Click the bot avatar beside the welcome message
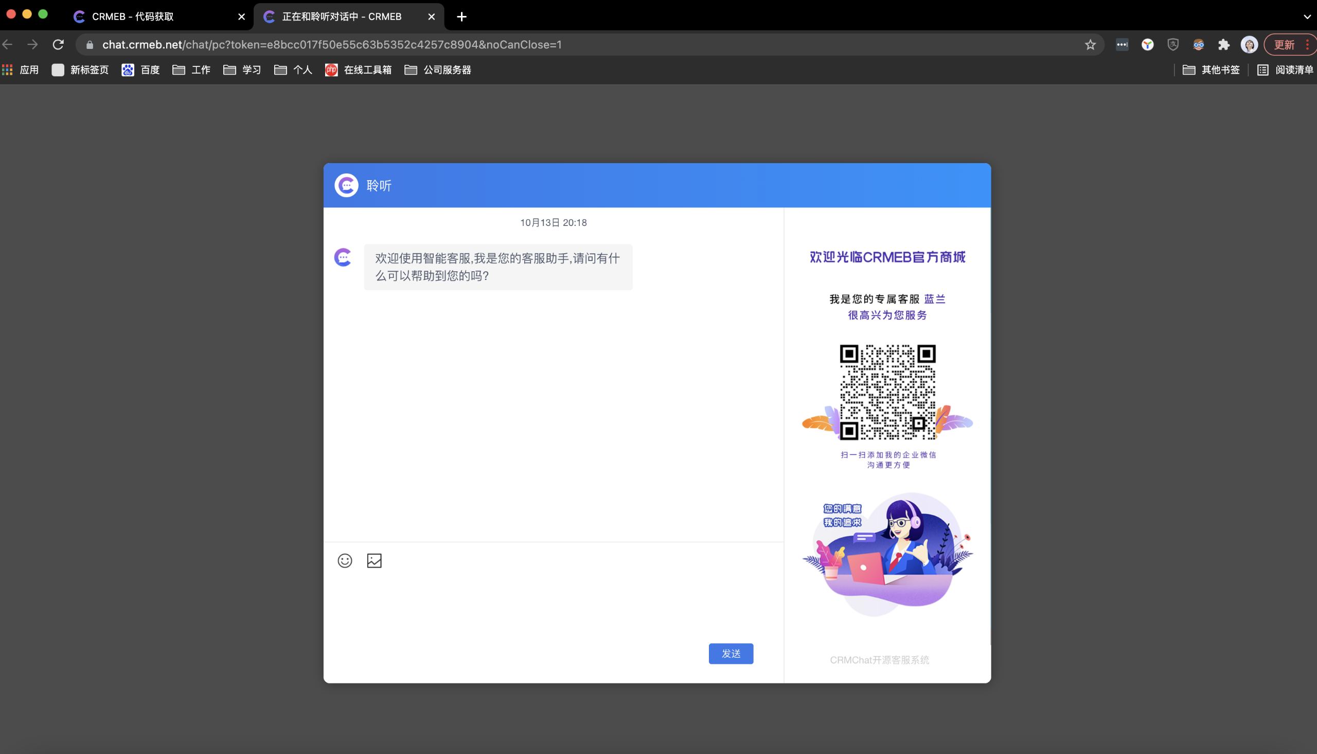Screen dimensions: 1317x754 [x=343, y=257]
